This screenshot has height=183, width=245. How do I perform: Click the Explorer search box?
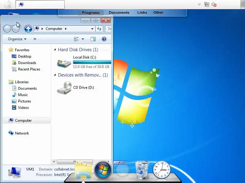[108, 29]
